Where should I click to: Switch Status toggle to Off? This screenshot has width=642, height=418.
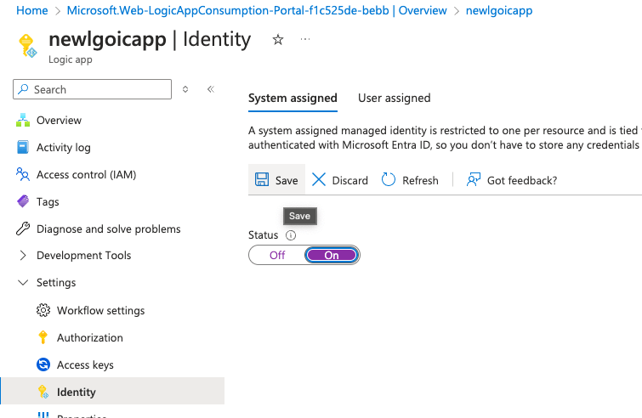[x=277, y=255]
